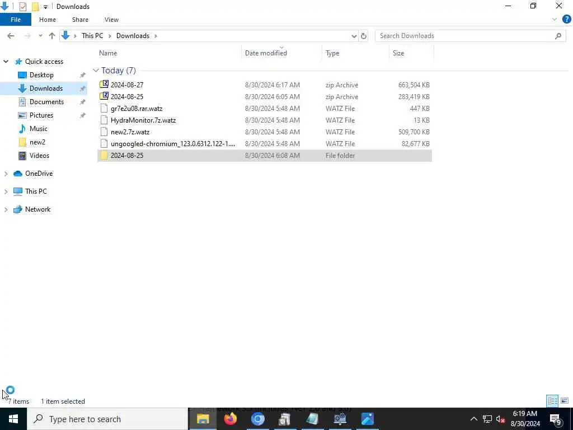Select Desktop in the navigation pane
This screenshot has width=573, height=430.
(41, 75)
